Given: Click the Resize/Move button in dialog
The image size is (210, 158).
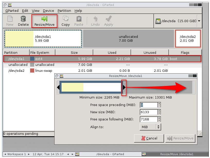Looking at the screenshot, I should click(x=180, y=138).
